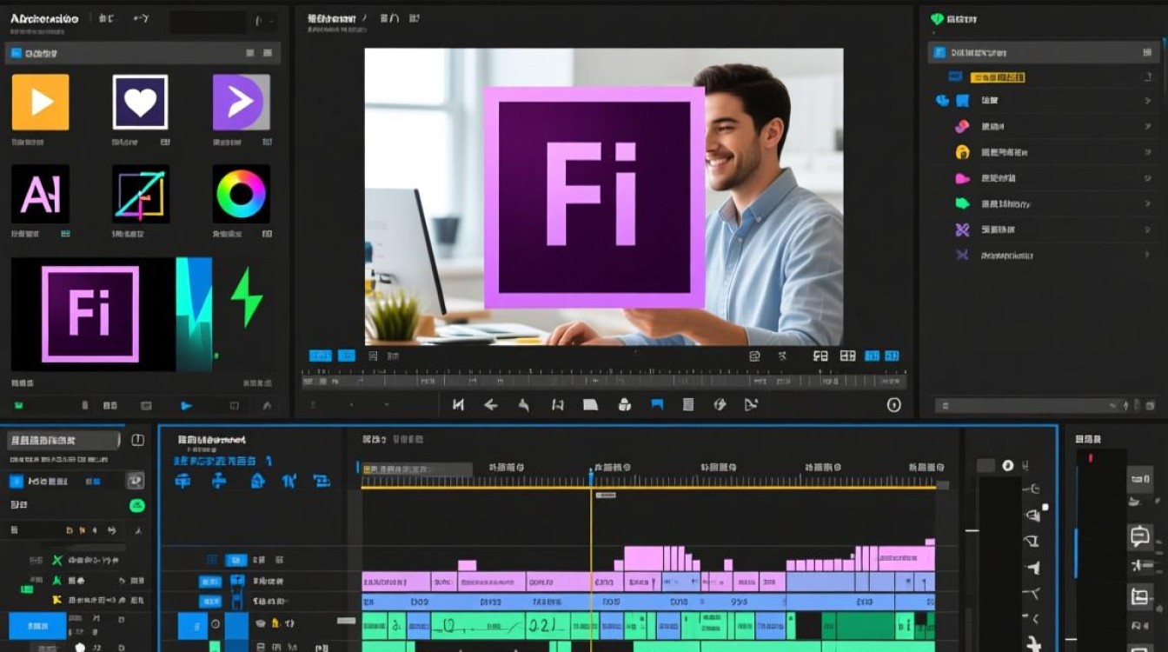
Task: Expand the two-tone pink and purple icon row's chevron
Action: pyautogui.click(x=1147, y=127)
